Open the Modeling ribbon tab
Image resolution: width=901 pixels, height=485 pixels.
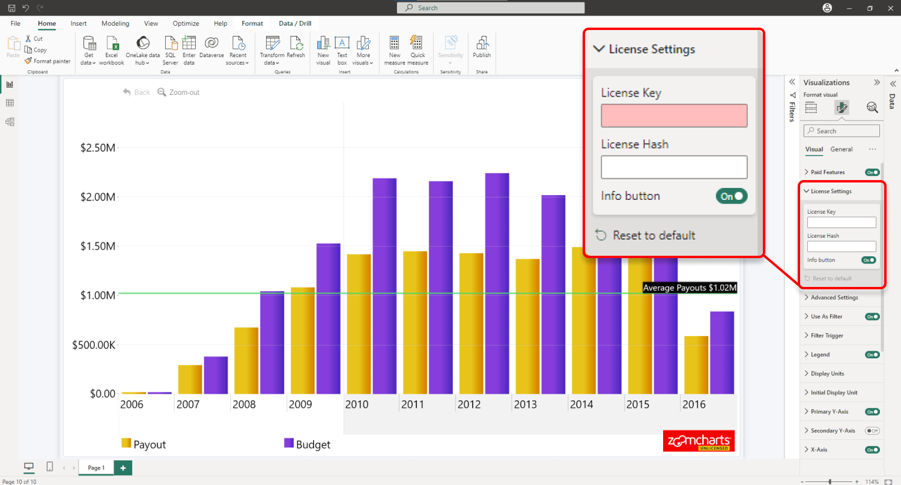pos(115,23)
